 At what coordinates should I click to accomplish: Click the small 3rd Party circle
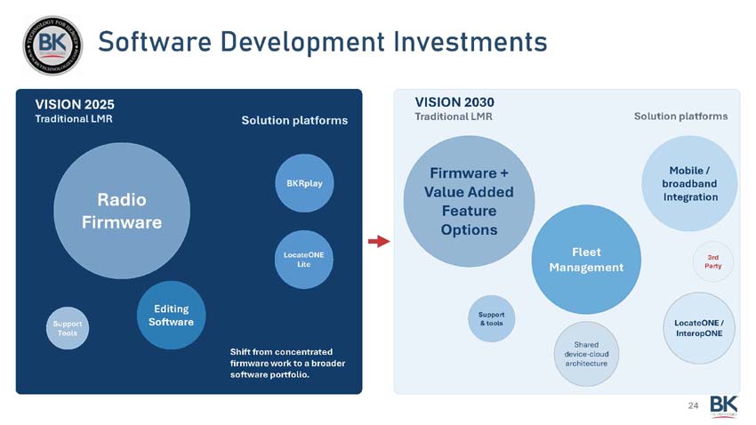pyautogui.click(x=712, y=261)
